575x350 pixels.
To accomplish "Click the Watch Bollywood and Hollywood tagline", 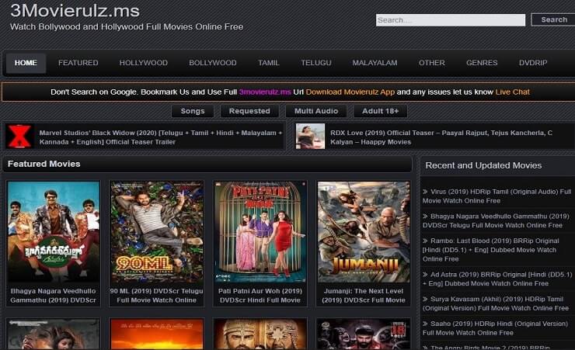I will click(127, 26).
